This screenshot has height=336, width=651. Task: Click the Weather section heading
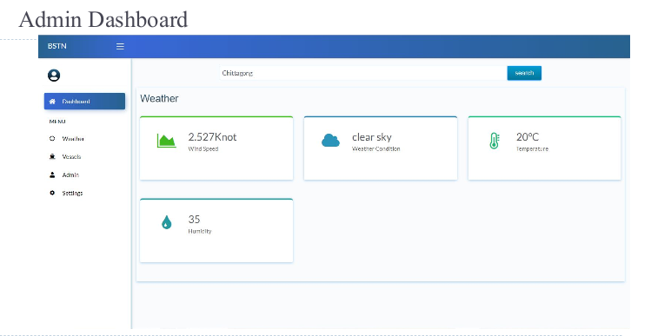click(159, 98)
